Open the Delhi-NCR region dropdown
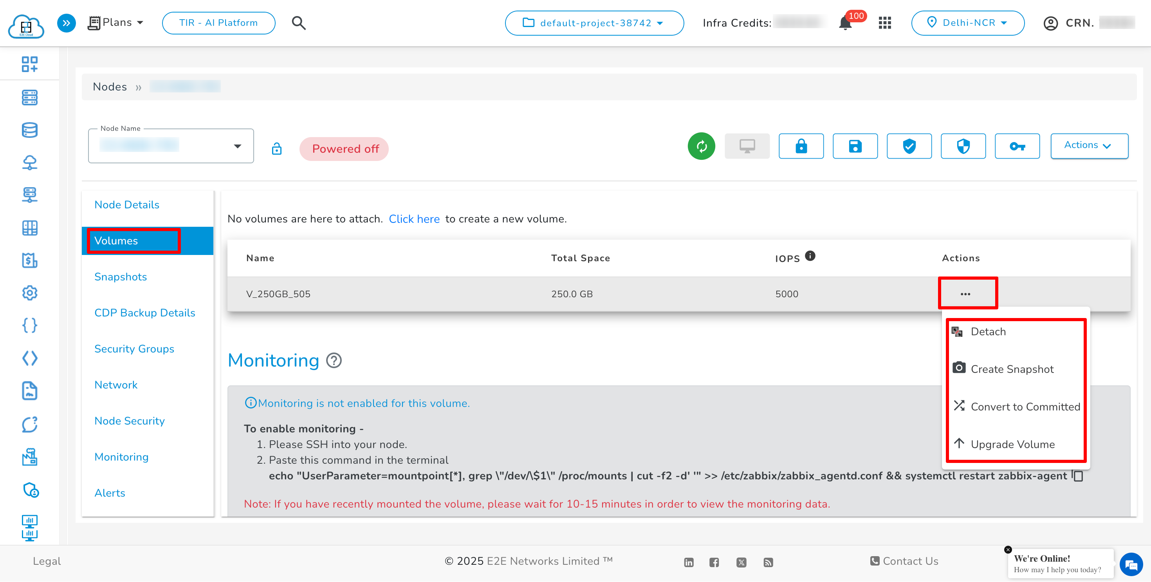 coord(967,23)
